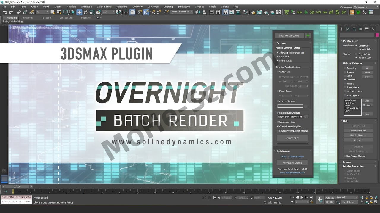The height and width of the screenshot is (213, 380).
Task: Open the Rendering menu
Action: (122, 7)
